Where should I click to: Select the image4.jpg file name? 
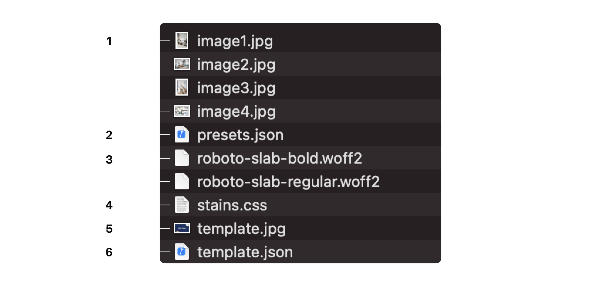pyautogui.click(x=237, y=112)
